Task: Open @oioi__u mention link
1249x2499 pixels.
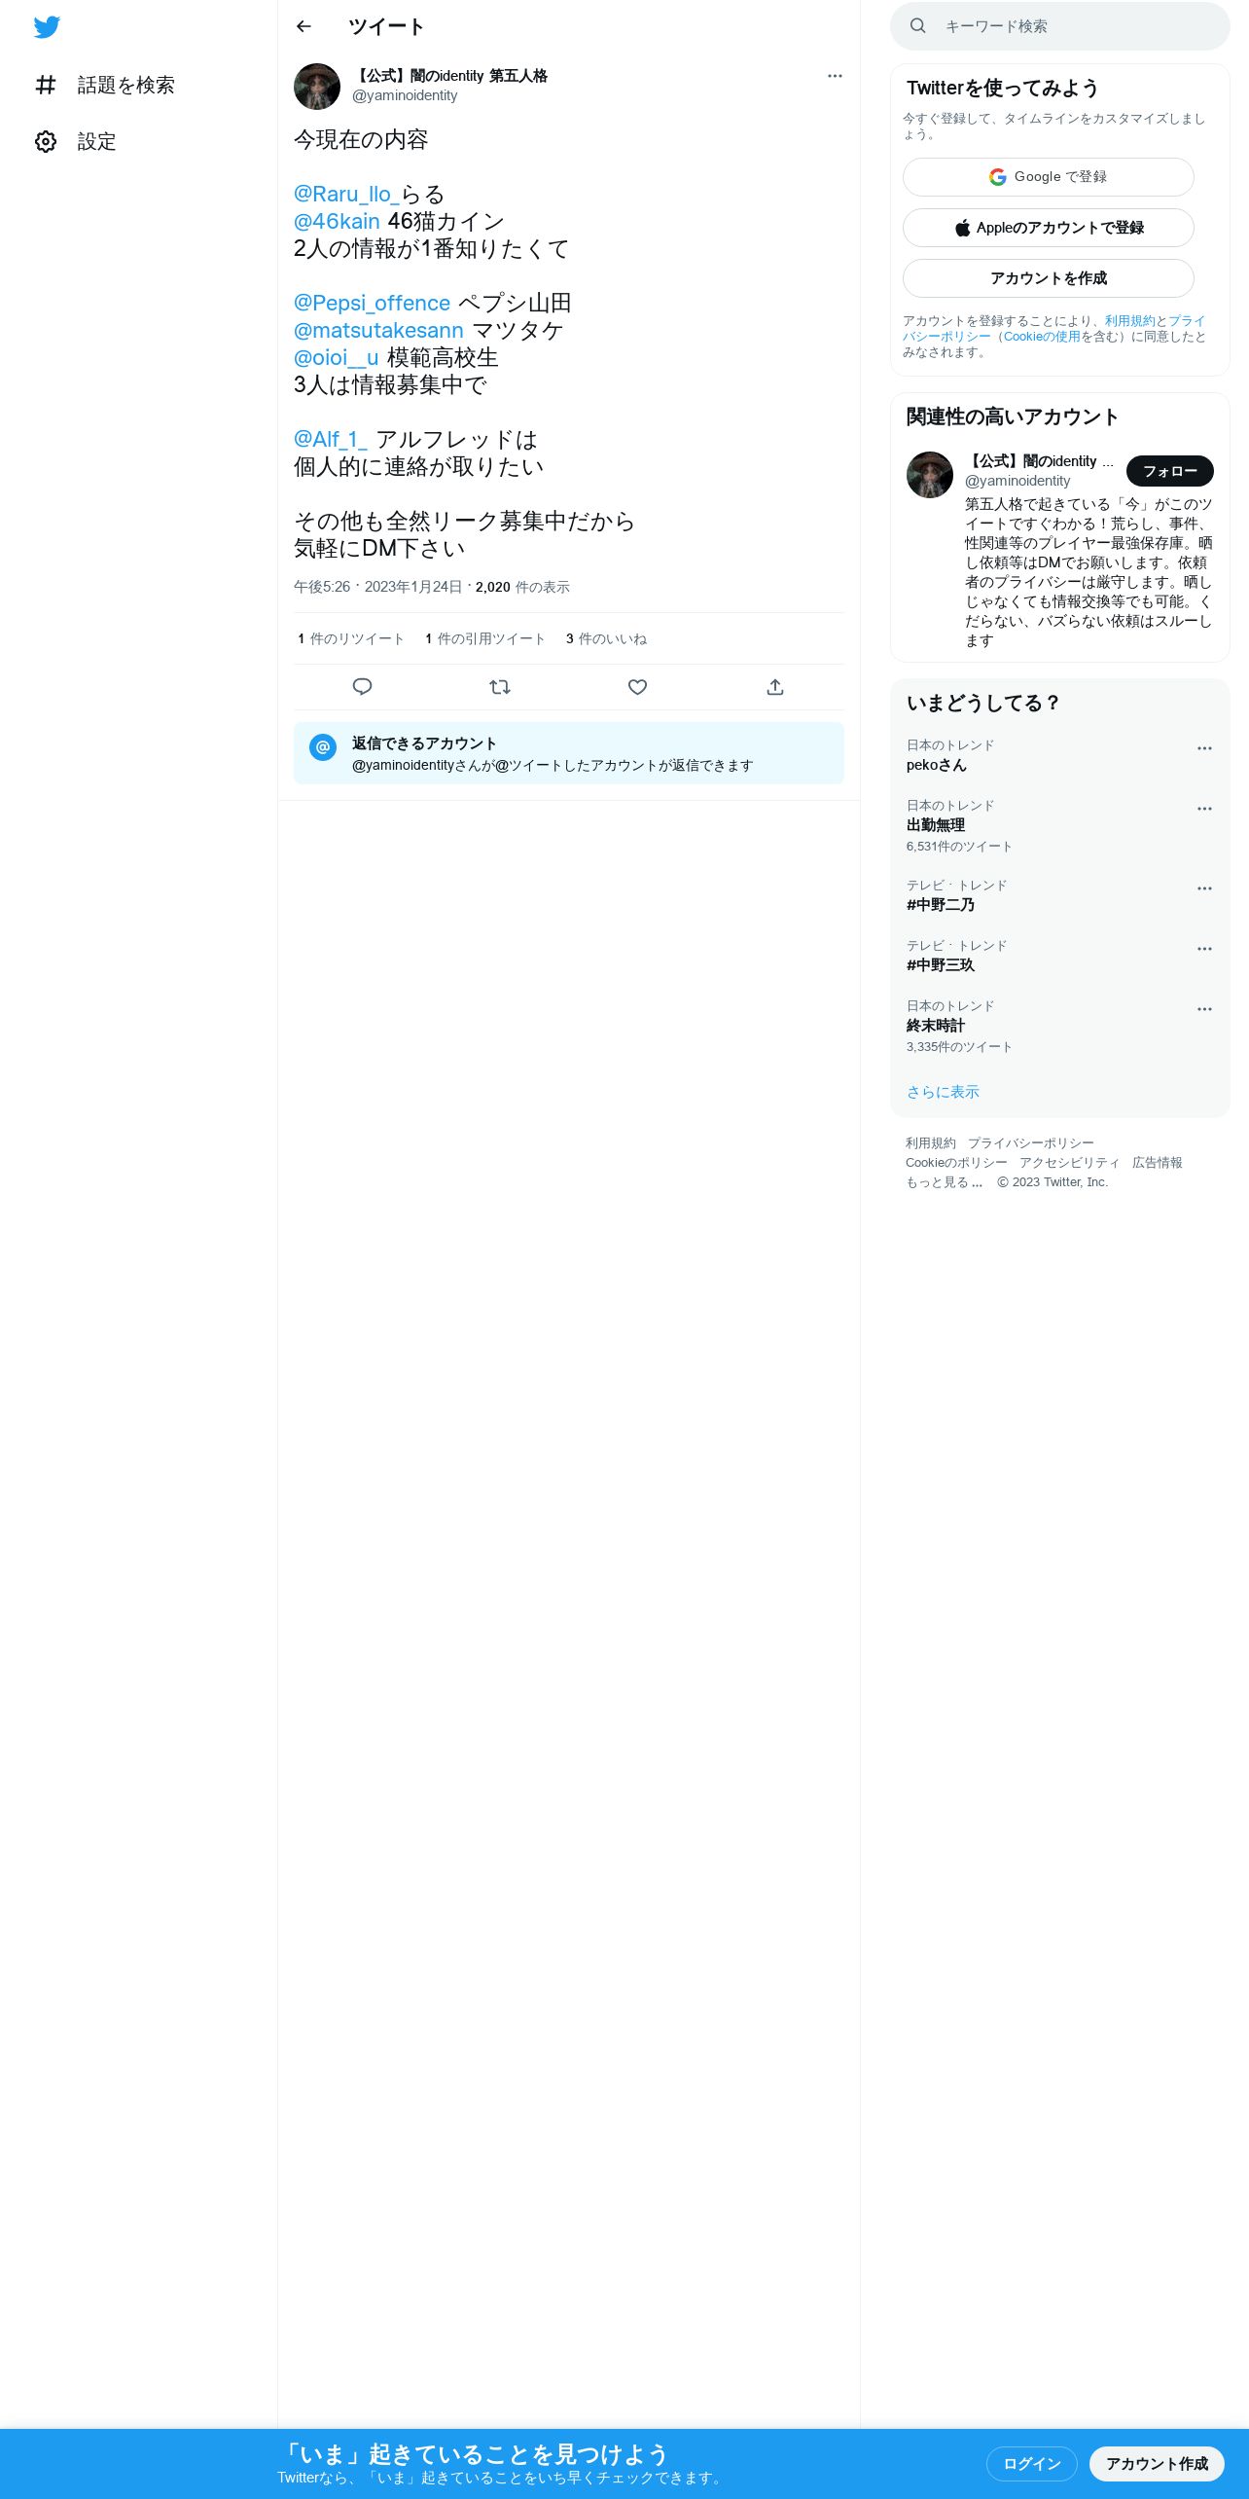Action: (x=336, y=358)
